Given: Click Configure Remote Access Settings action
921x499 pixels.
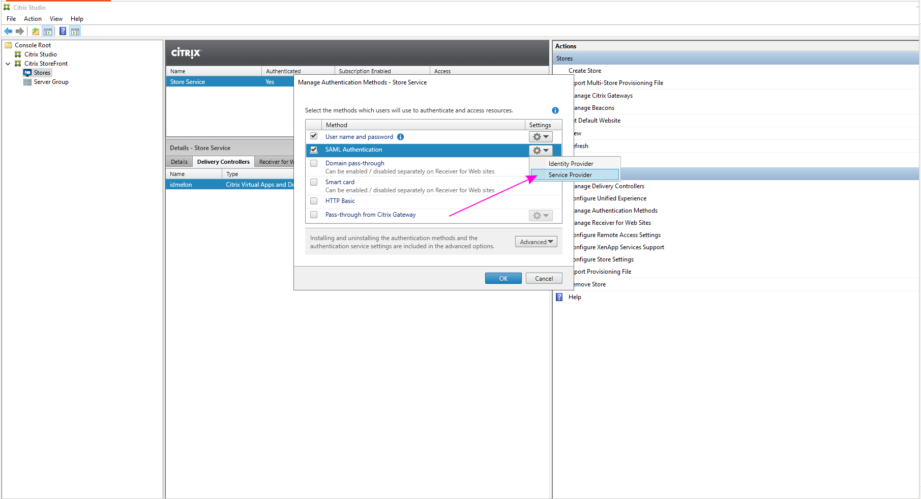Looking at the screenshot, I should [x=617, y=235].
